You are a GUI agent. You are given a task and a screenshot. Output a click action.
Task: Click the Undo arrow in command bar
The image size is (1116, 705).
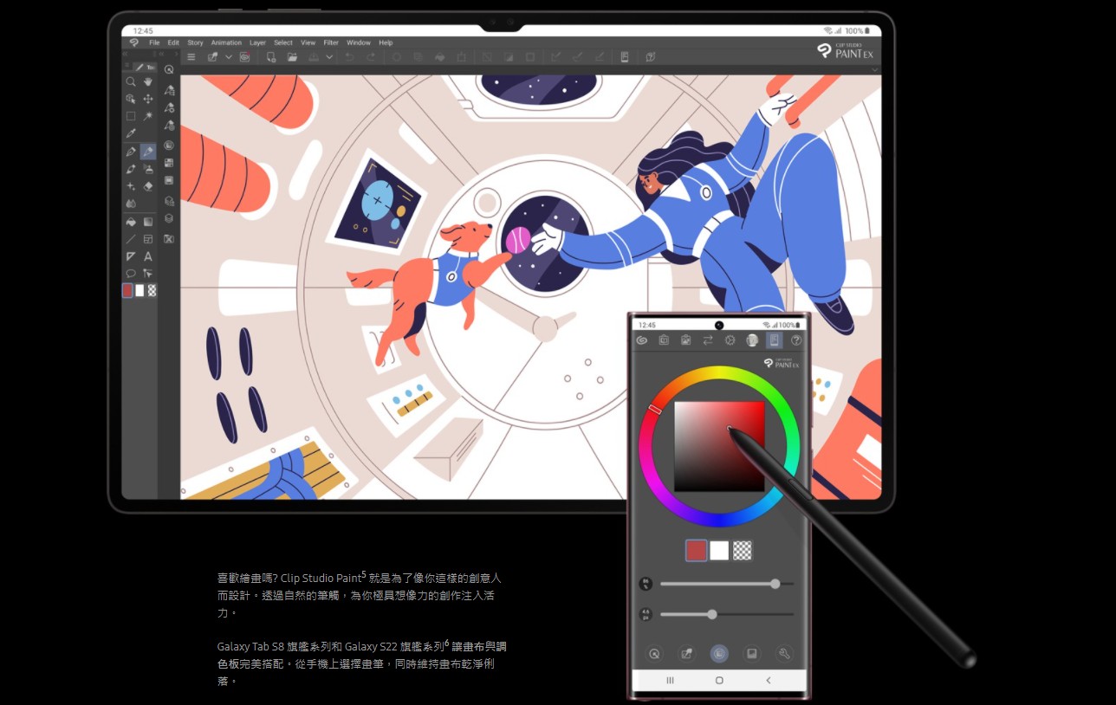click(349, 57)
